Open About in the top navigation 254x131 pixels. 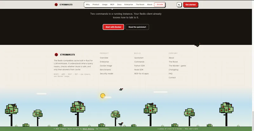click(150, 4)
